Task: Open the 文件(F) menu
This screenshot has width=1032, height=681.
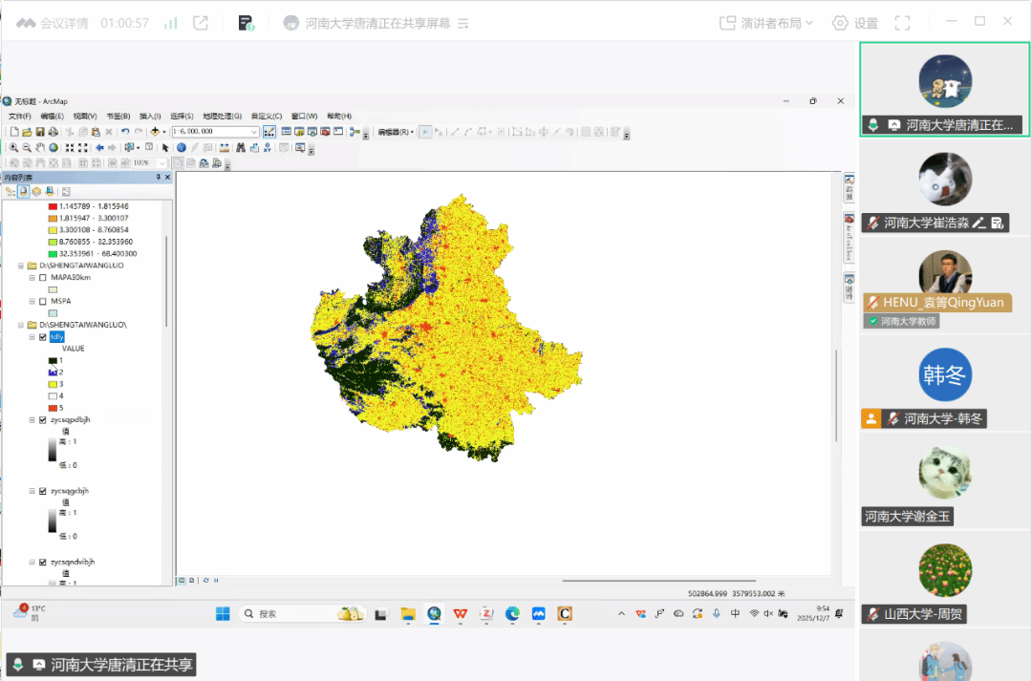Action: coord(20,116)
